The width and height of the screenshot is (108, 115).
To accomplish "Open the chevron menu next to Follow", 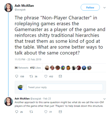I will pyautogui.click(x=104, y=8).
